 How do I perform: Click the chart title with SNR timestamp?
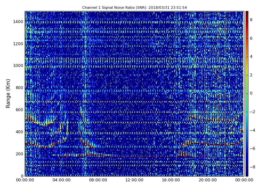[134, 7]
